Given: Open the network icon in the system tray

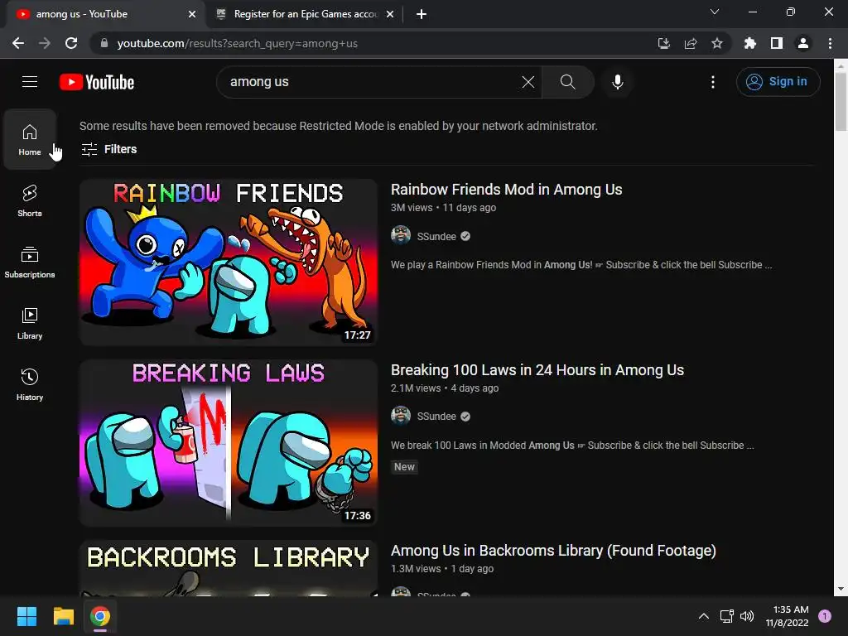Looking at the screenshot, I should click(x=726, y=616).
